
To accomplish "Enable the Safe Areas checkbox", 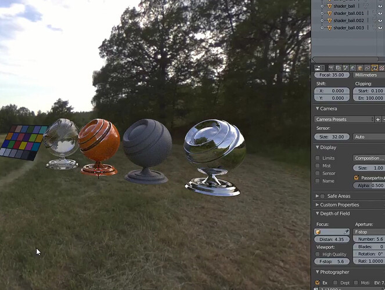I will (323, 196).
